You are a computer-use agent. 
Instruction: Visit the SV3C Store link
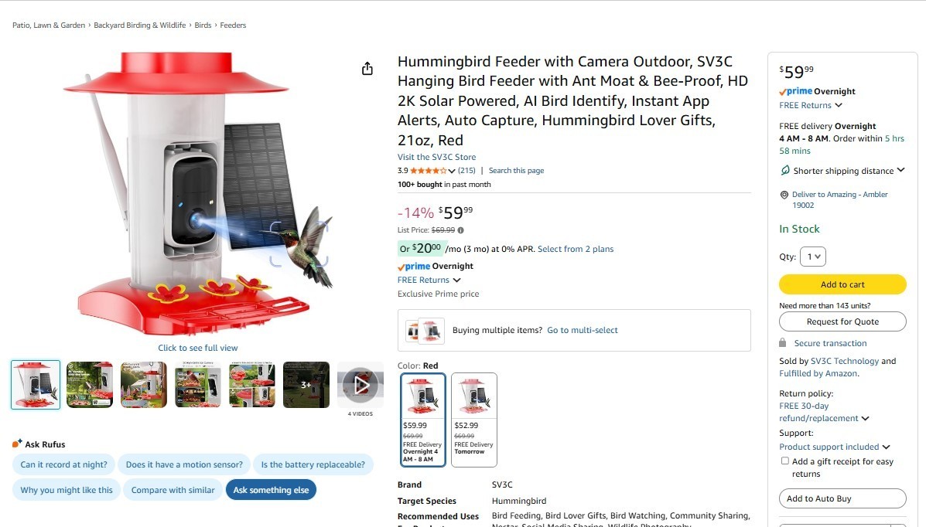pyautogui.click(x=436, y=157)
